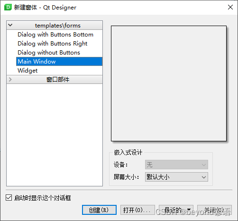Screen dimensions: 238x221
Task: Choose Dialog without Buttons template
Action: pos(49,53)
